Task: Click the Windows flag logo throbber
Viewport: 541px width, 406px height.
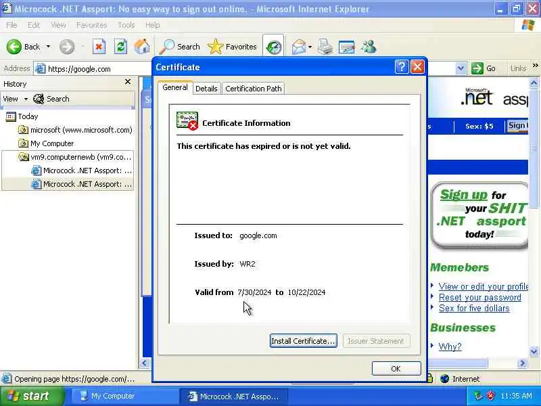Action: [x=528, y=25]
